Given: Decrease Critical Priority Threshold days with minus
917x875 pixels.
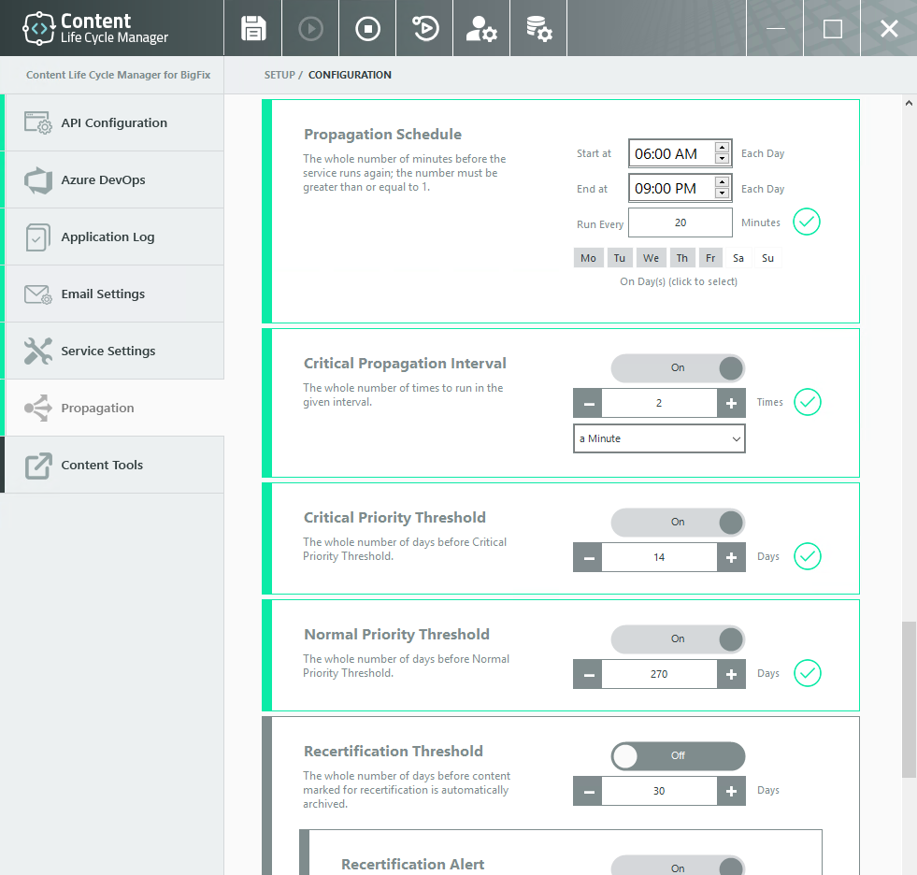Looking at the screenshot, I should pyautogui.click(x=588, y=557).
